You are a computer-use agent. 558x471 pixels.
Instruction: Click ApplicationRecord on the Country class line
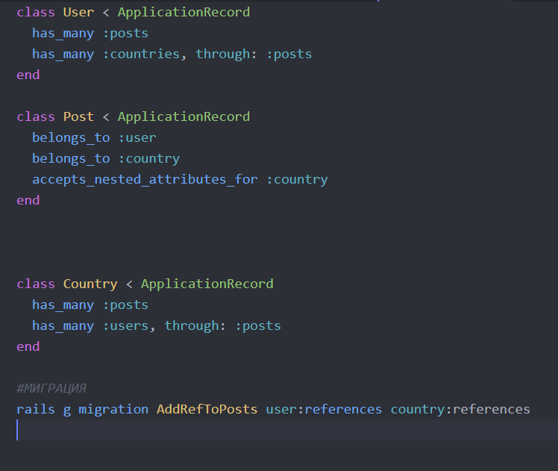click(207, 284)
